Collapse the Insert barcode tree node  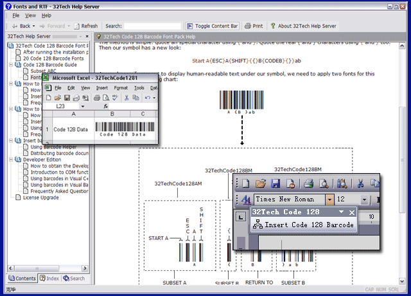pos(11,140)
